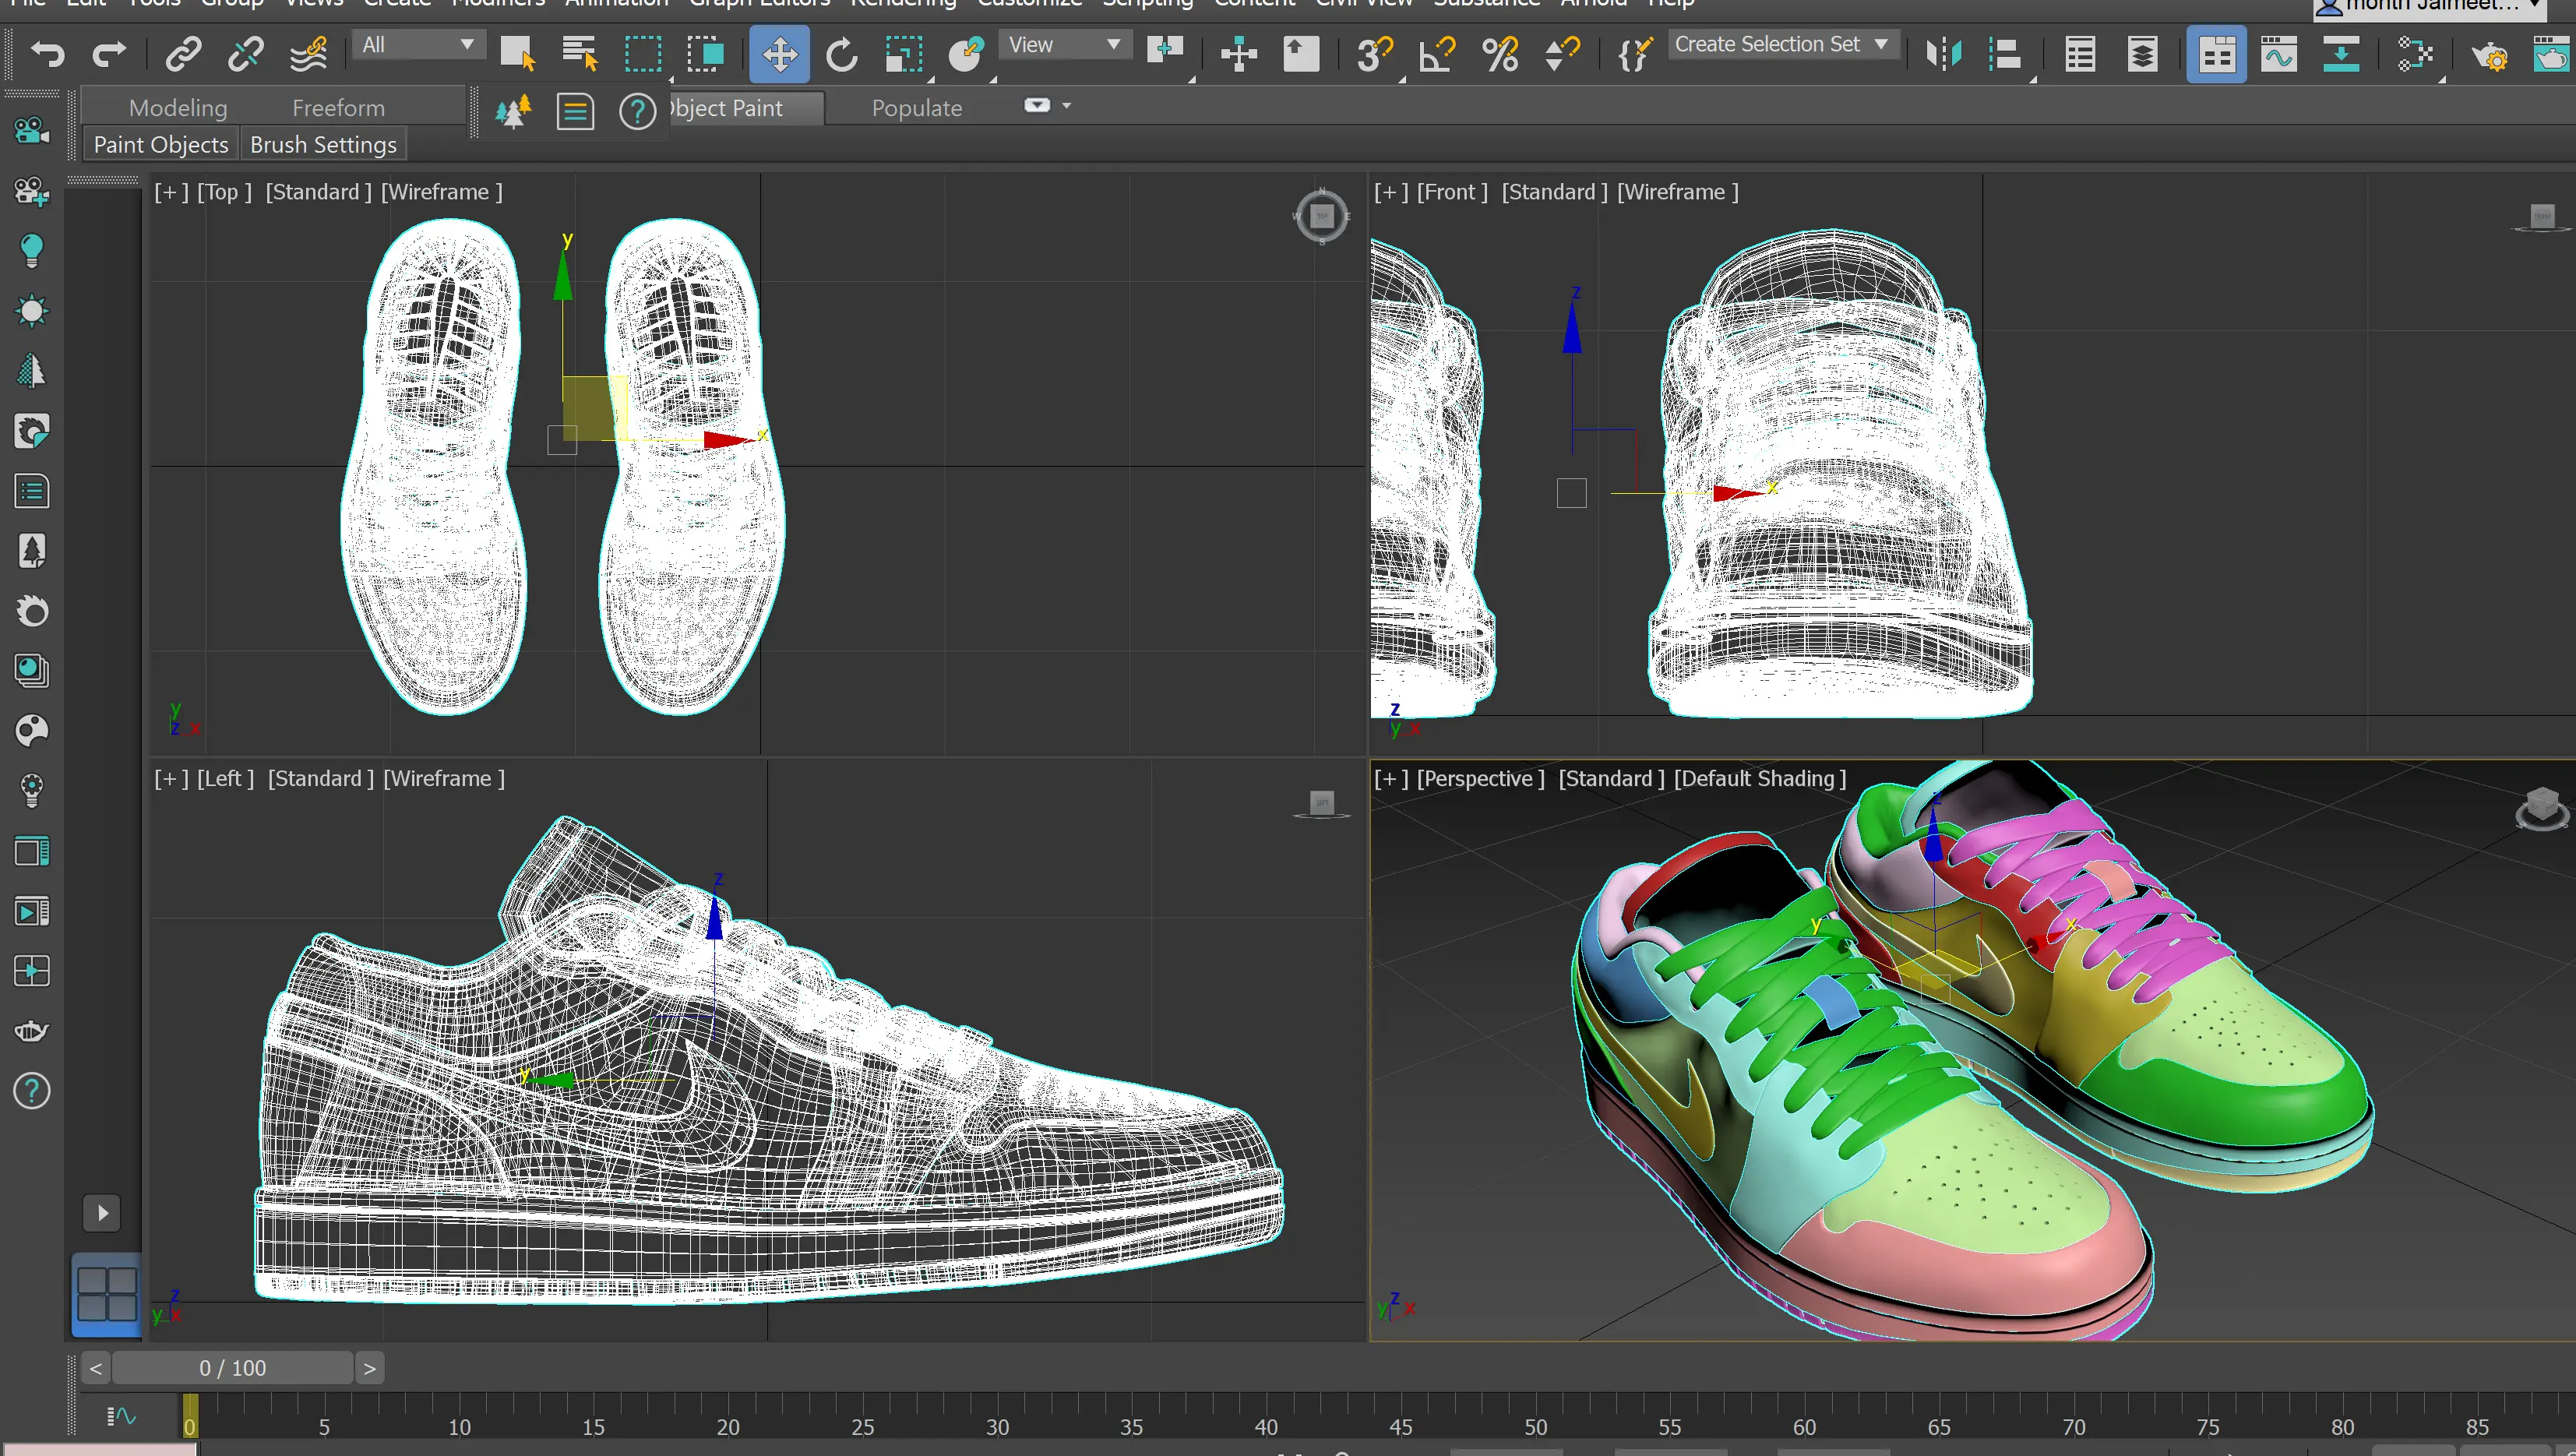Click the paint palette icon in left sidebar
The height and width of the screenshot is (1456, 2576).
tap(32, 731)
